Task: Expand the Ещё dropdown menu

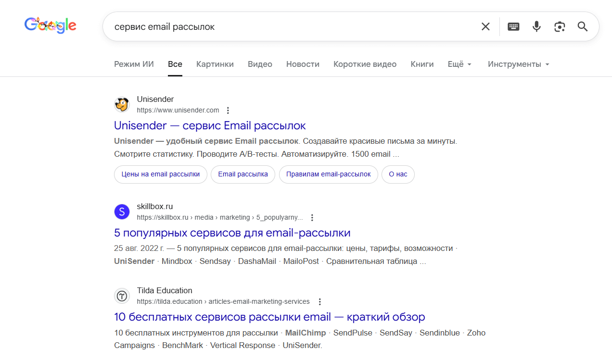Action: point(459,64)
